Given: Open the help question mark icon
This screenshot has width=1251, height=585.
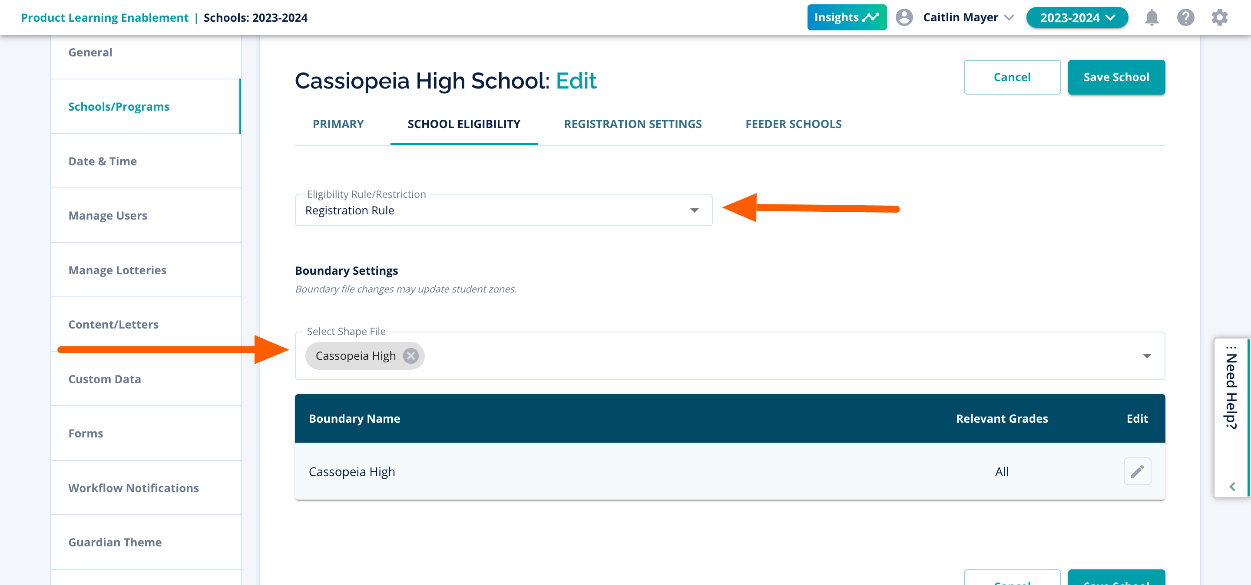Looking at the screenshot, I should (1185, 18).
